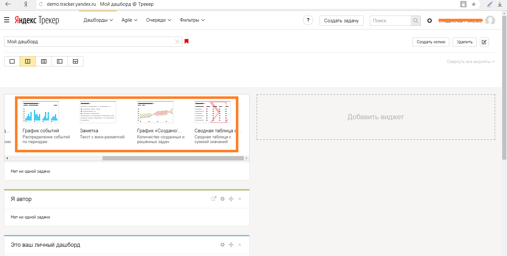Open the hamburger menu beside Яндекс Трекер

7,20
